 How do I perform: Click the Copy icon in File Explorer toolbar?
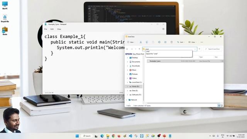click(147, 42)
